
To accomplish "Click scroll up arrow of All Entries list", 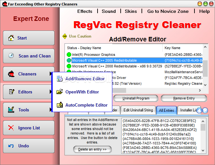I will point(203,121).
